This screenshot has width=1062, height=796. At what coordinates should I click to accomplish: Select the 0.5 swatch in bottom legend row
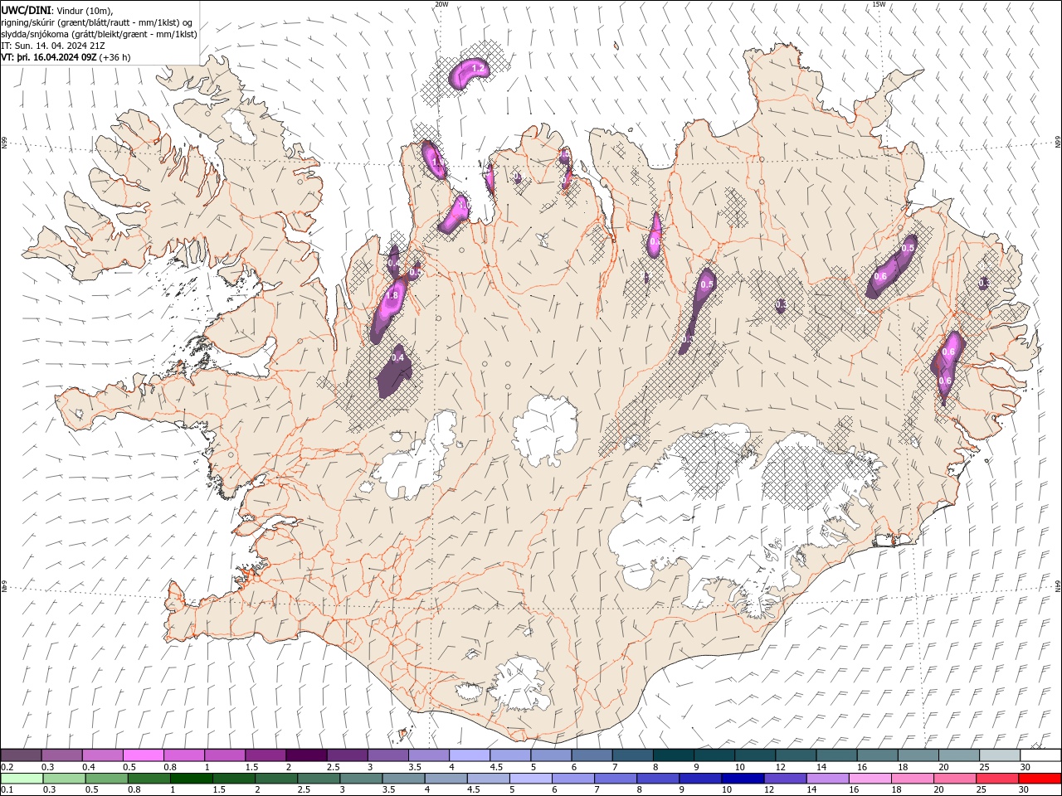(x=106, y=779)
